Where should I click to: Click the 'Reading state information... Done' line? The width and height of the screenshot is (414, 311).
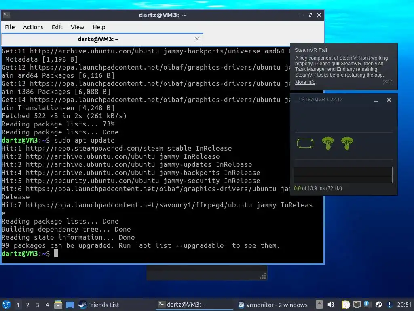68,237
